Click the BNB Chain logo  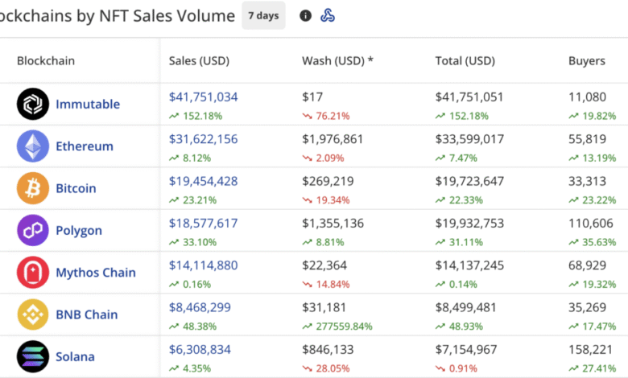point(33,314)
